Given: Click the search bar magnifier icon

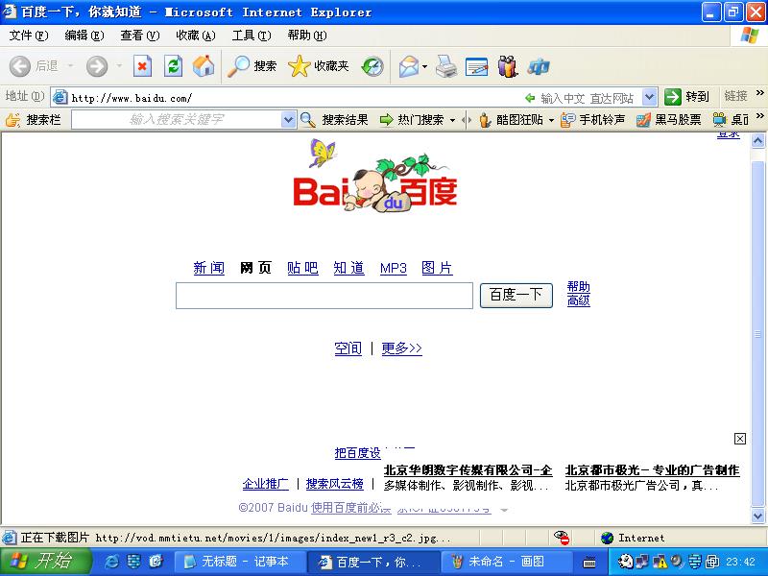Looking at the screenshot, I should pos(307,119).
